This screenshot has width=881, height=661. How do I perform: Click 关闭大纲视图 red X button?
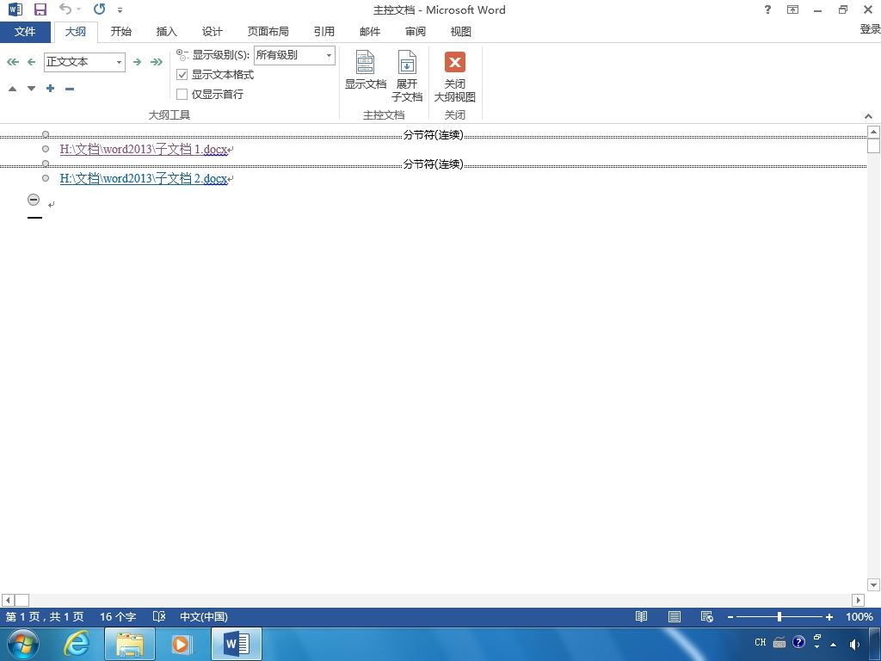pyautogui.click(x=454, y=76)
